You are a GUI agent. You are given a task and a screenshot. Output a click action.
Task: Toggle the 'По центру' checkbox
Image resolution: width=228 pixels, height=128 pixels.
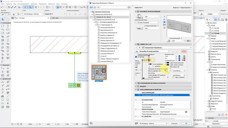tap(136, 57)
